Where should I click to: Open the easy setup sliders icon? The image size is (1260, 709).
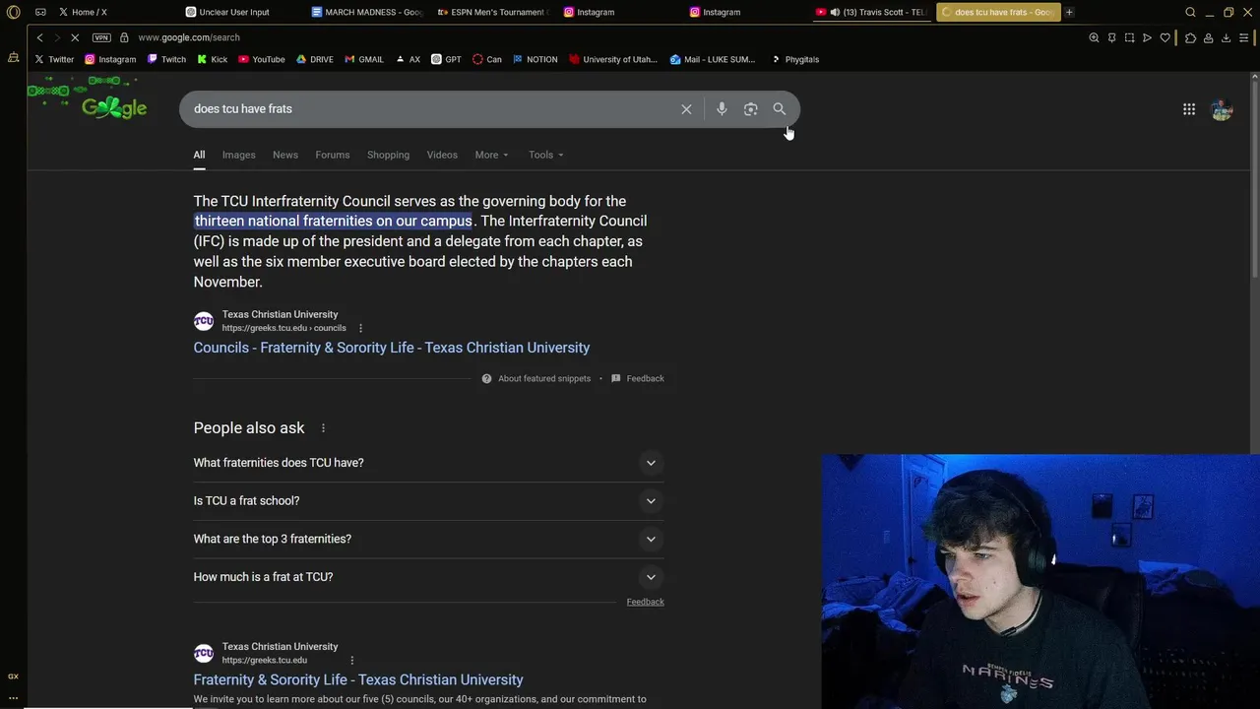[1245, 37]
